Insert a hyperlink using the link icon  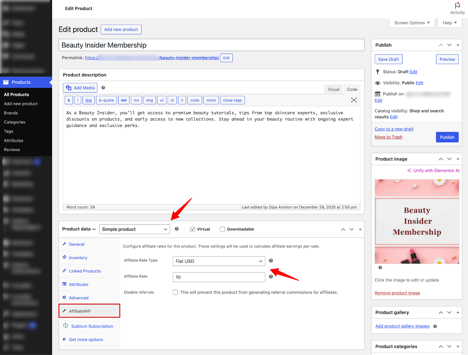(x=88, y=100)
